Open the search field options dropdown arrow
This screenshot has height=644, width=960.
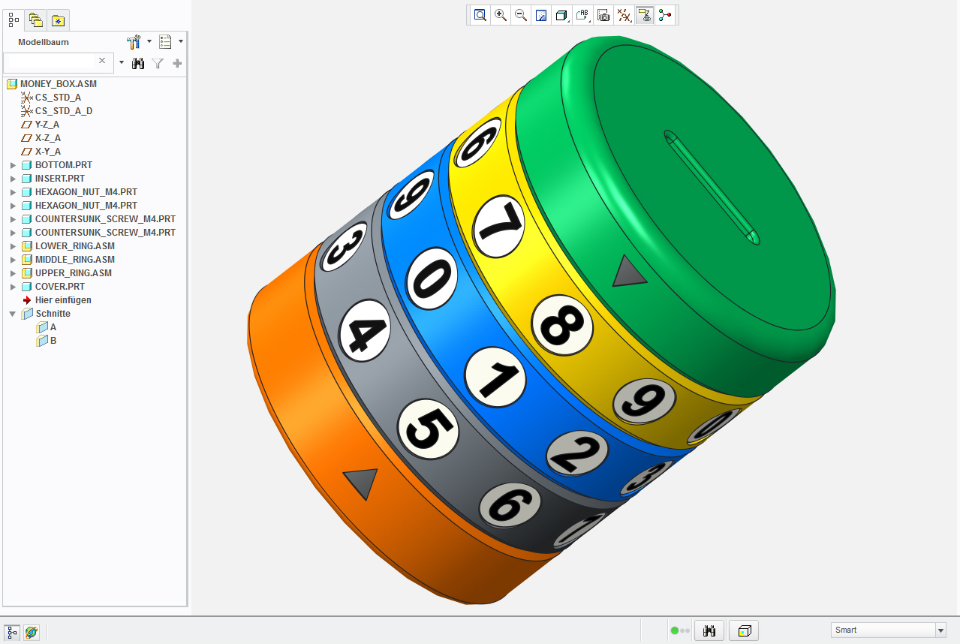click(x=122, y=62)
